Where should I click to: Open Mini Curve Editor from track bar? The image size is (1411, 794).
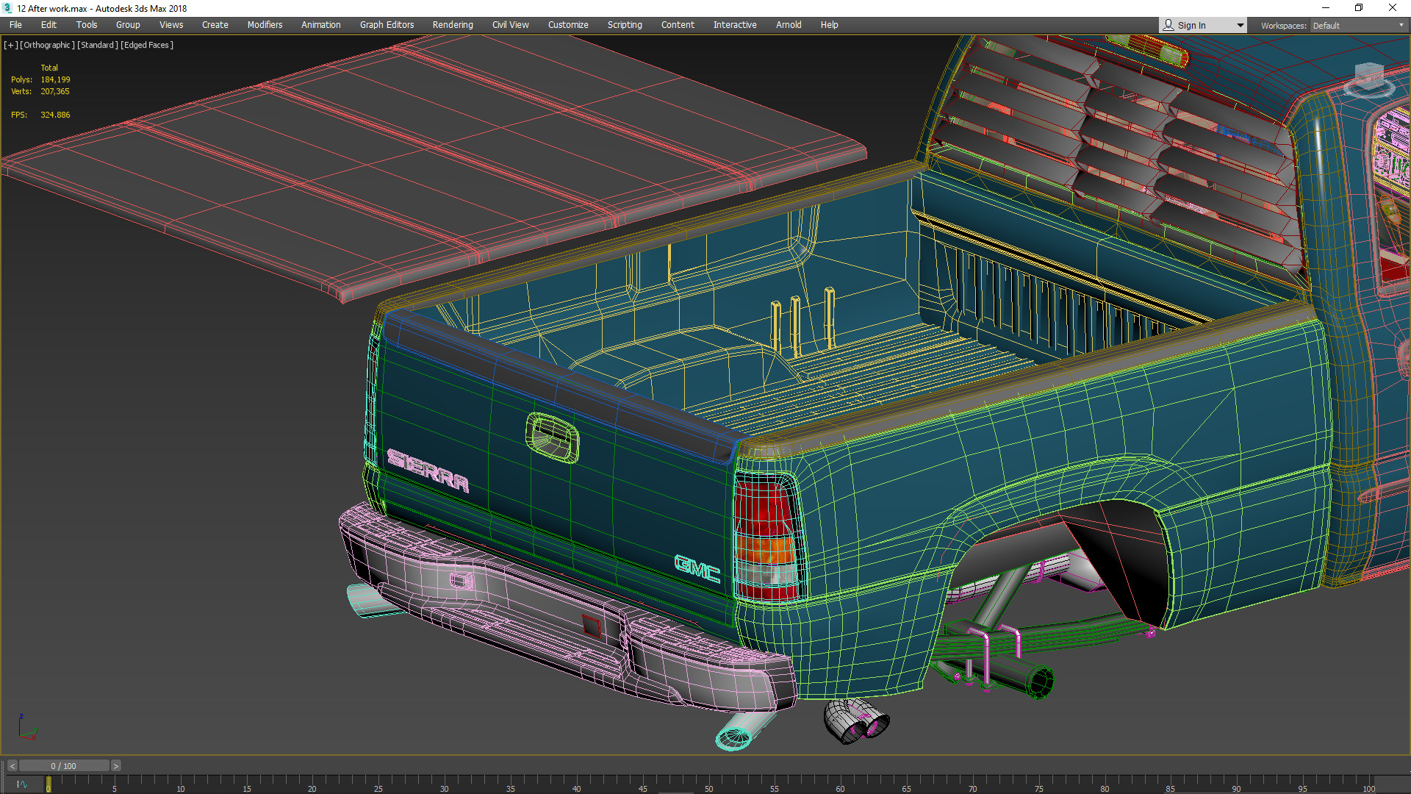[21, 784]
